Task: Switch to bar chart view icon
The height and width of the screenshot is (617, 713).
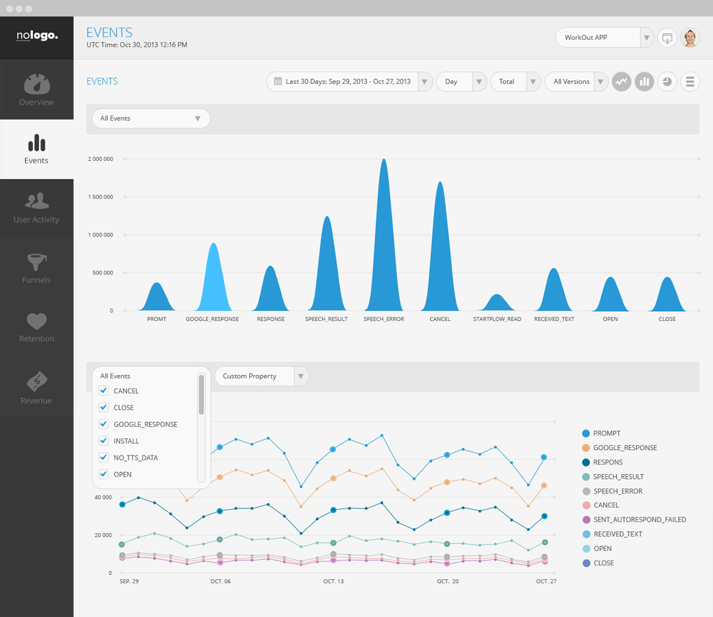Action: click(644, 82)
